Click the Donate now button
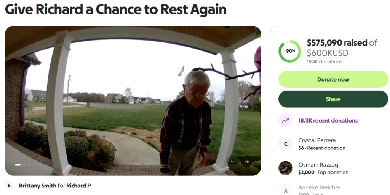Image resolution: width=390 pixels, height=195 pixels. (333, 79)
